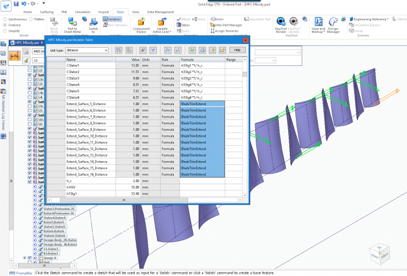Viewport: 407px width, 276px height.
Task: Click the .12 round-off input field
Action: coord(38,60)
